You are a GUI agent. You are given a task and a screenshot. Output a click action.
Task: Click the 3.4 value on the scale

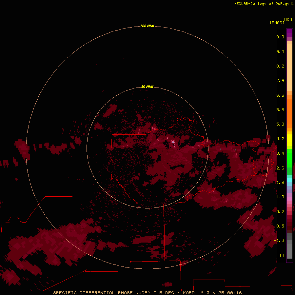coord(280,153)
